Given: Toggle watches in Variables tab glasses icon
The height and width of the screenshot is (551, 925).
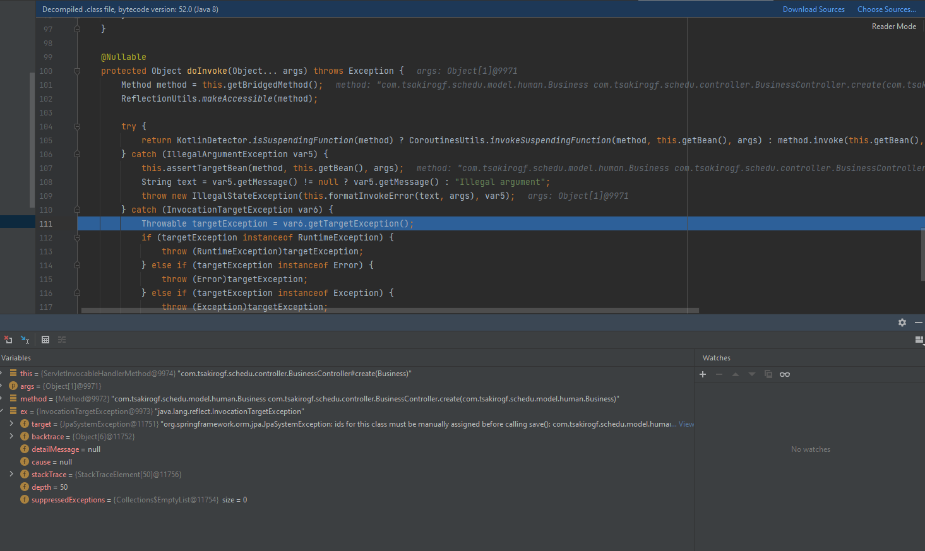Looking at the screenshot, I should 785,374.
